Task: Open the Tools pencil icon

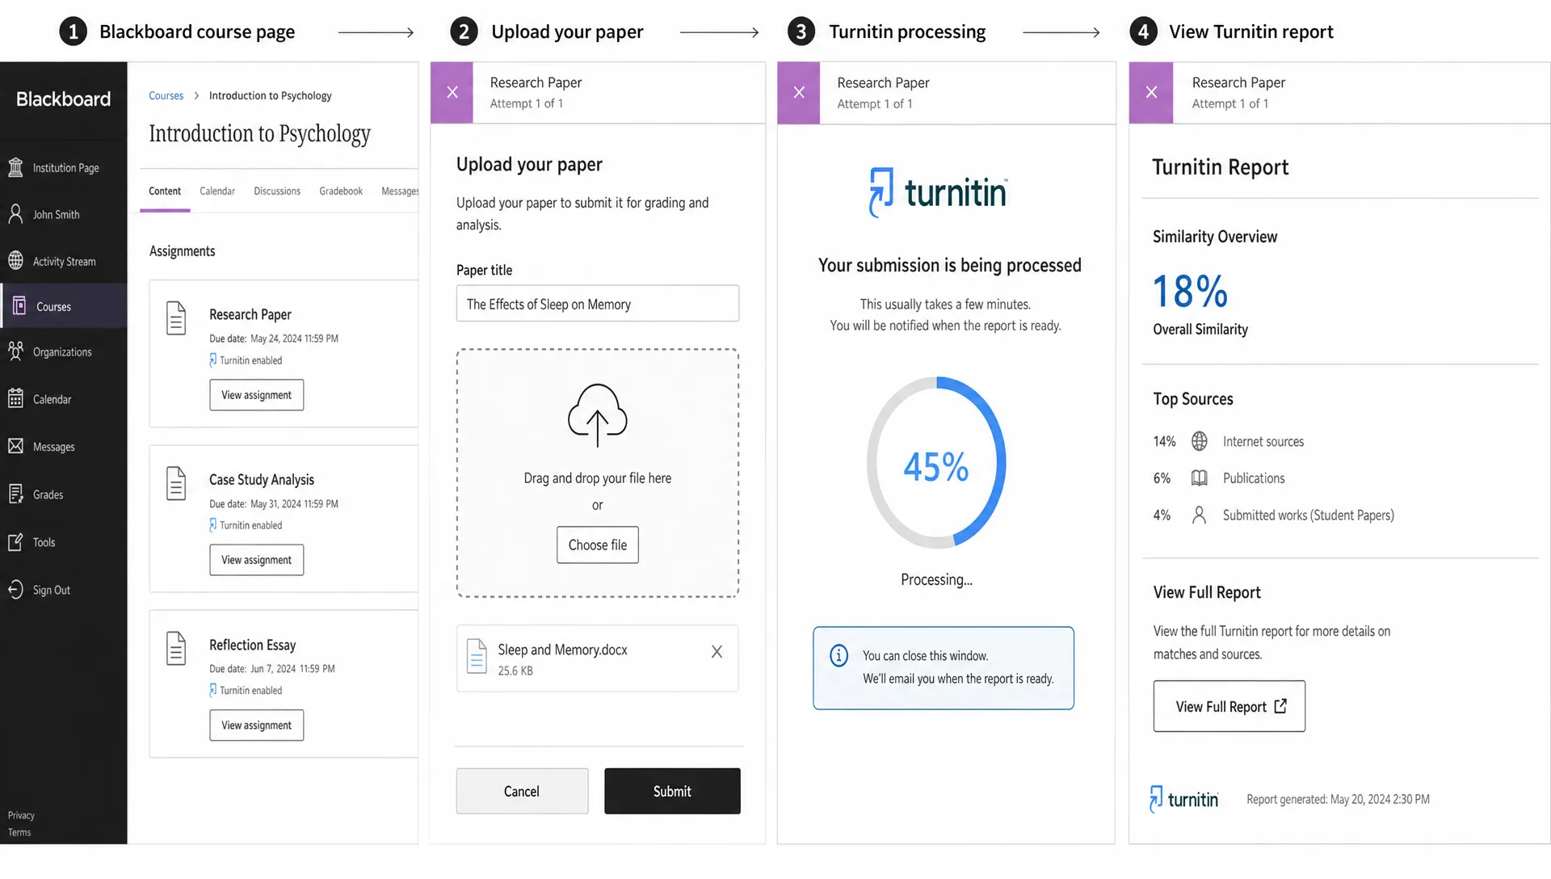Action: pos(15,541)
